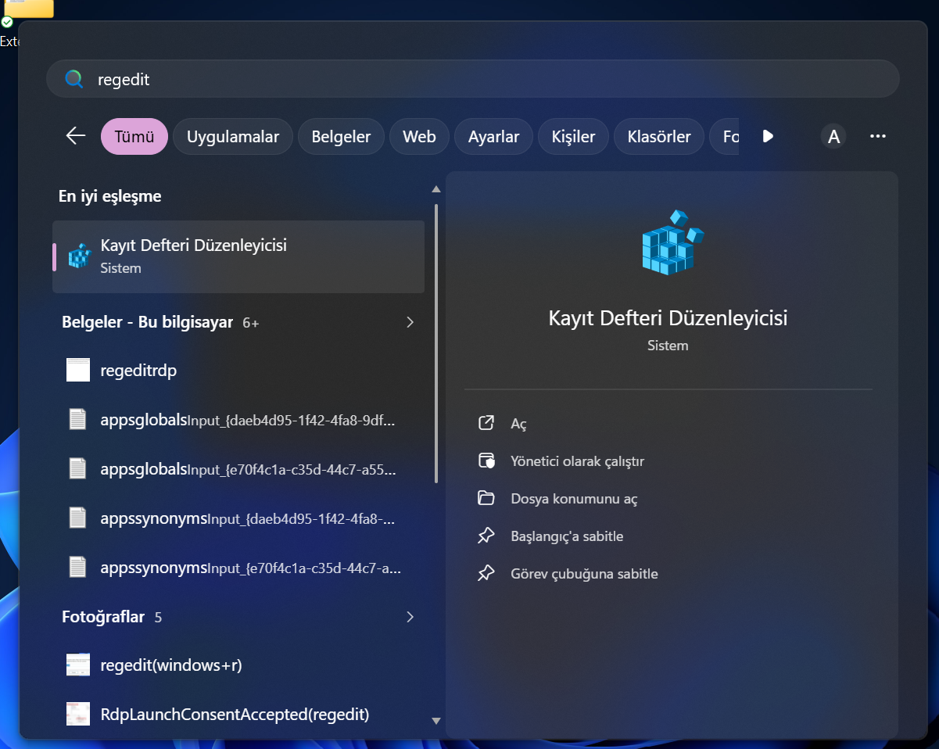
Task: Click the search box containing 'regedit'
Action: pyautogui.click(x=485, y=79)
